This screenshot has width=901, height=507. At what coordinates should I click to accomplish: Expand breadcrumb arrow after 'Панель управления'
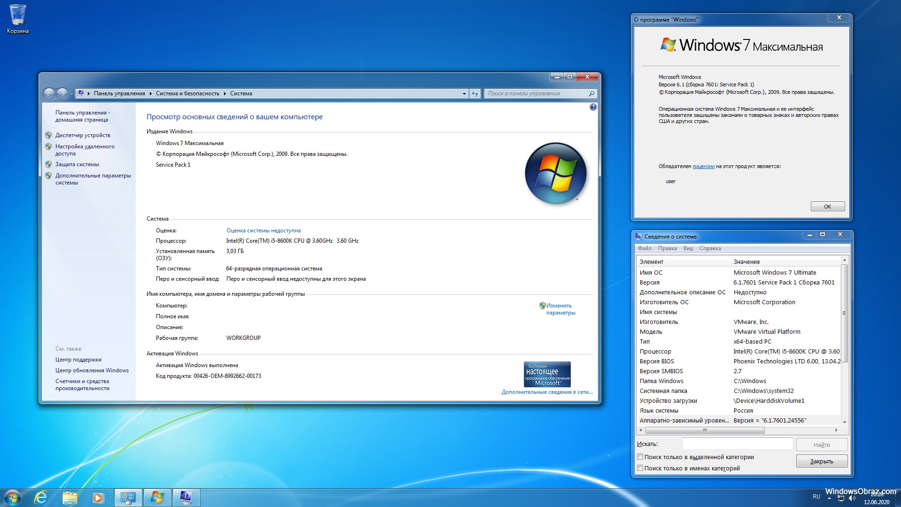pos(150,93)
